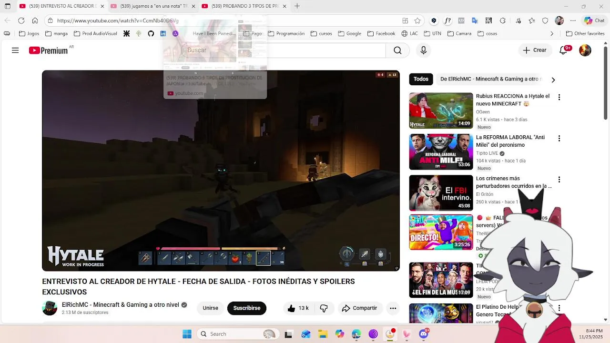
Task: Open the Crear create button
Action: point(535,50)
